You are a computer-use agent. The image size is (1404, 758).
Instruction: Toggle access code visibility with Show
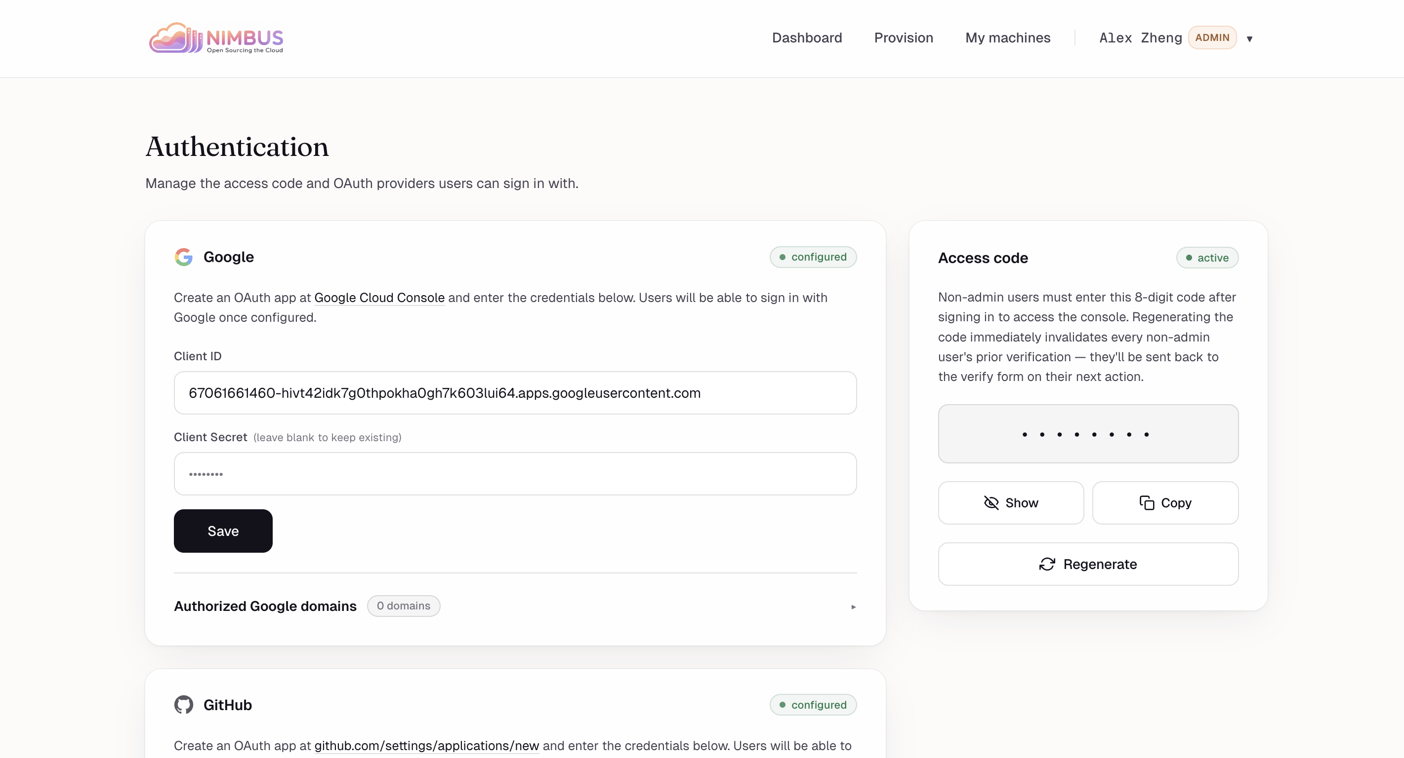(1010, 502)
